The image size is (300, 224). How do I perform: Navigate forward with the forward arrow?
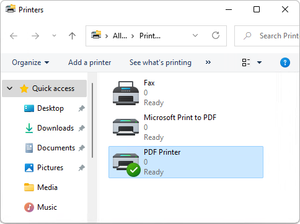pyautogui.click(x=35, y=36)
